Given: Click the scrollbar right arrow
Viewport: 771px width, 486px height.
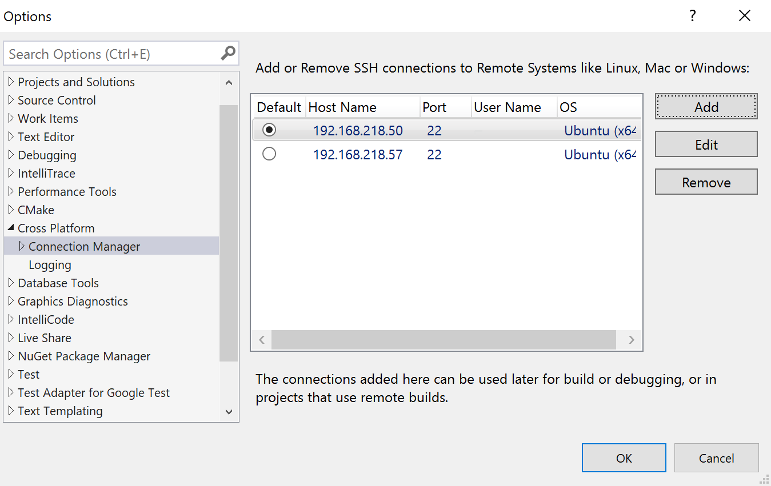Looking at the screenshot, I should (632, 339).
